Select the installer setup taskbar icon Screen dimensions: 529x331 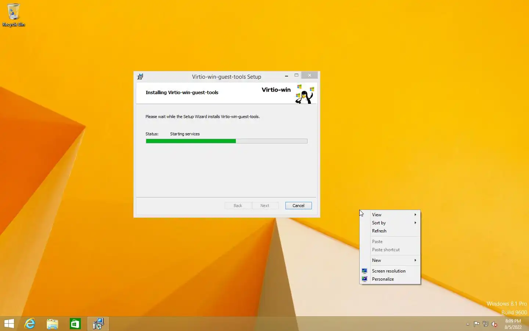(x=98, y=324)
